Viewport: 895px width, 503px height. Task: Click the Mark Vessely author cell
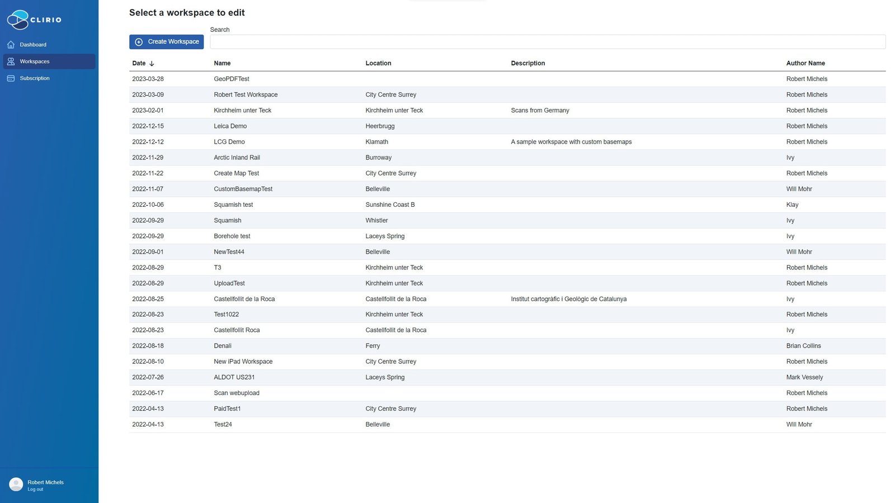click(x=804, y=377)
